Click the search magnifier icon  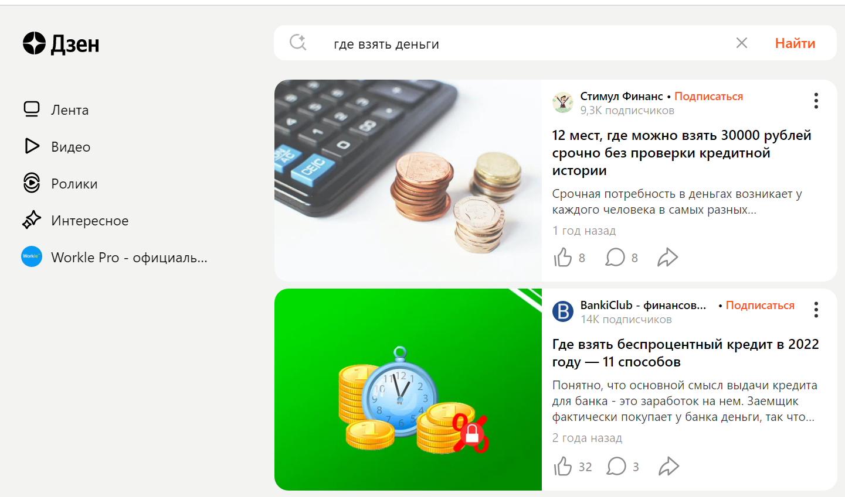(298, 43)
